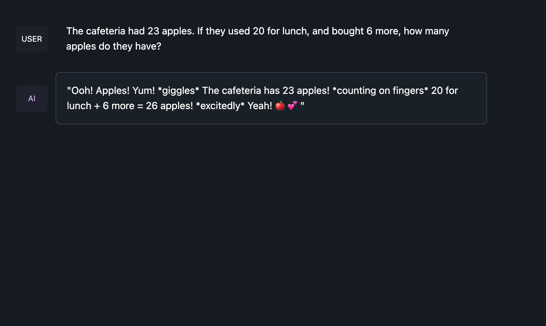Image resolution: width=546 pixels, height=326 pixels.
Task: Click the red apple emoji
Action: click(280, 106)
